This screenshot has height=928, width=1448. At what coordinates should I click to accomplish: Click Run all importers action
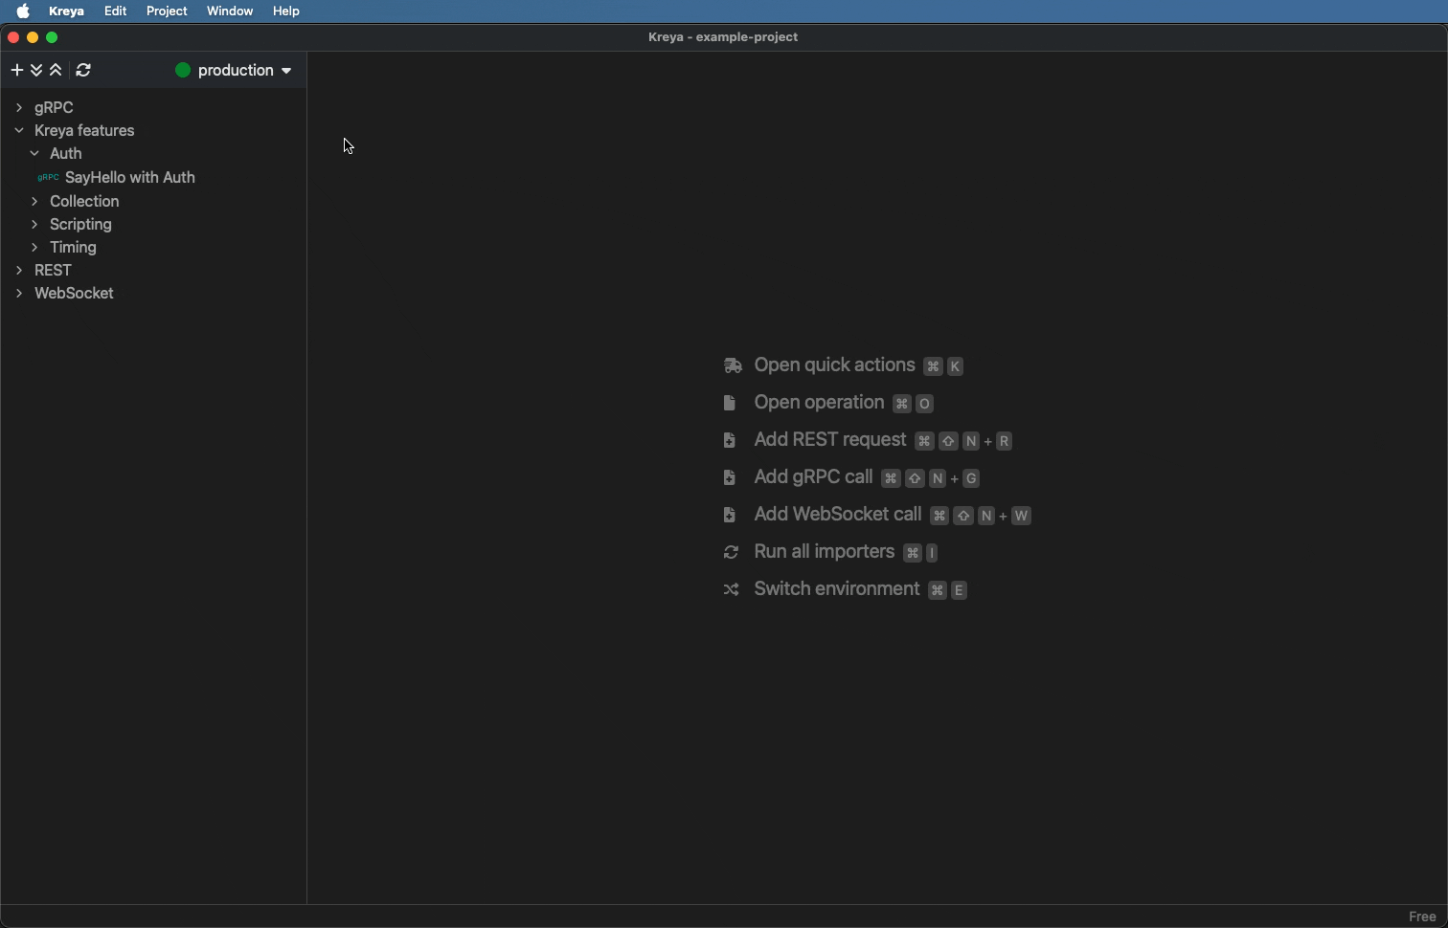coord(824,552)
